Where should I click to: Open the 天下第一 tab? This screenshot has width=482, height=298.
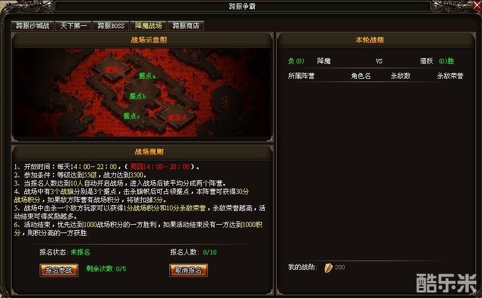(73, 26)
